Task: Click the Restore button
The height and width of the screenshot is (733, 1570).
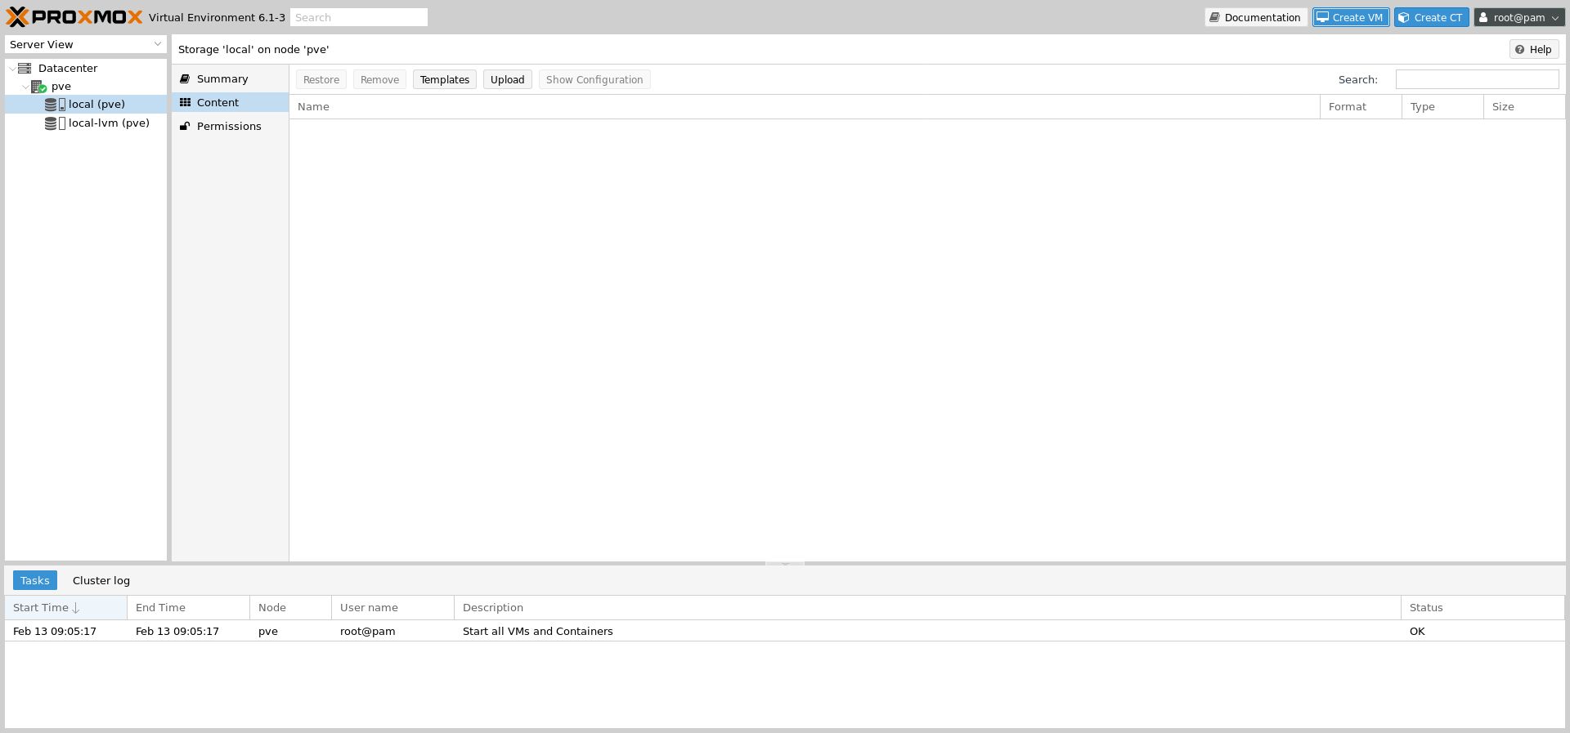Action: 321,80
